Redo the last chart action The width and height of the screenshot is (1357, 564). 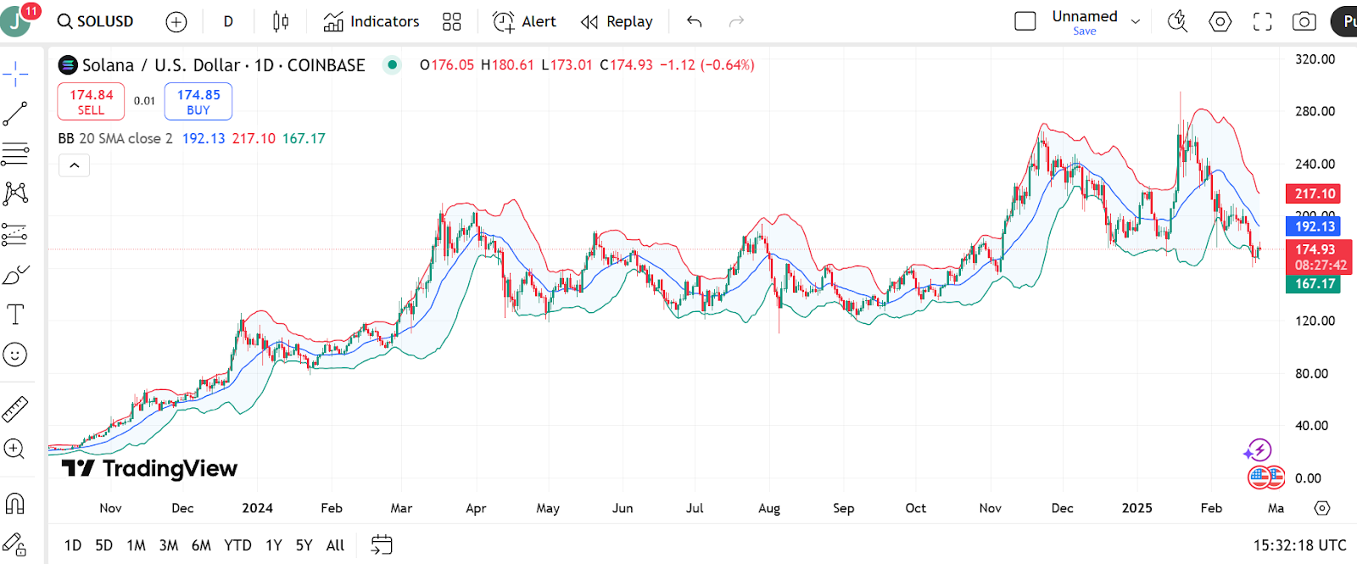(736, 21)
